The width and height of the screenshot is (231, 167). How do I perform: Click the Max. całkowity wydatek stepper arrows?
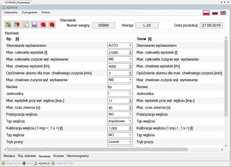click(x=130, y=53)
